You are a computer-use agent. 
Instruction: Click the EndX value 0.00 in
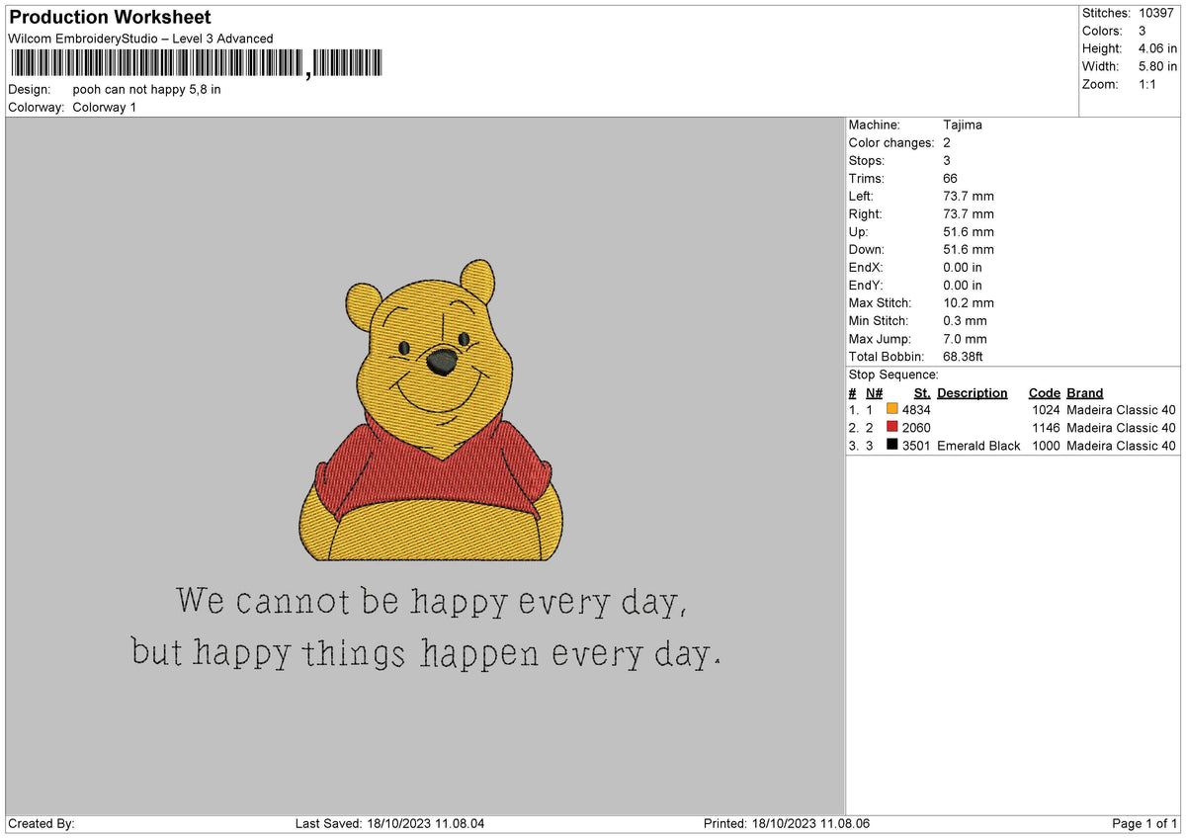963,267
